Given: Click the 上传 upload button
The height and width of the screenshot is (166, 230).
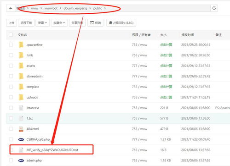Looking at the screenshot, I should coord(11,23).
